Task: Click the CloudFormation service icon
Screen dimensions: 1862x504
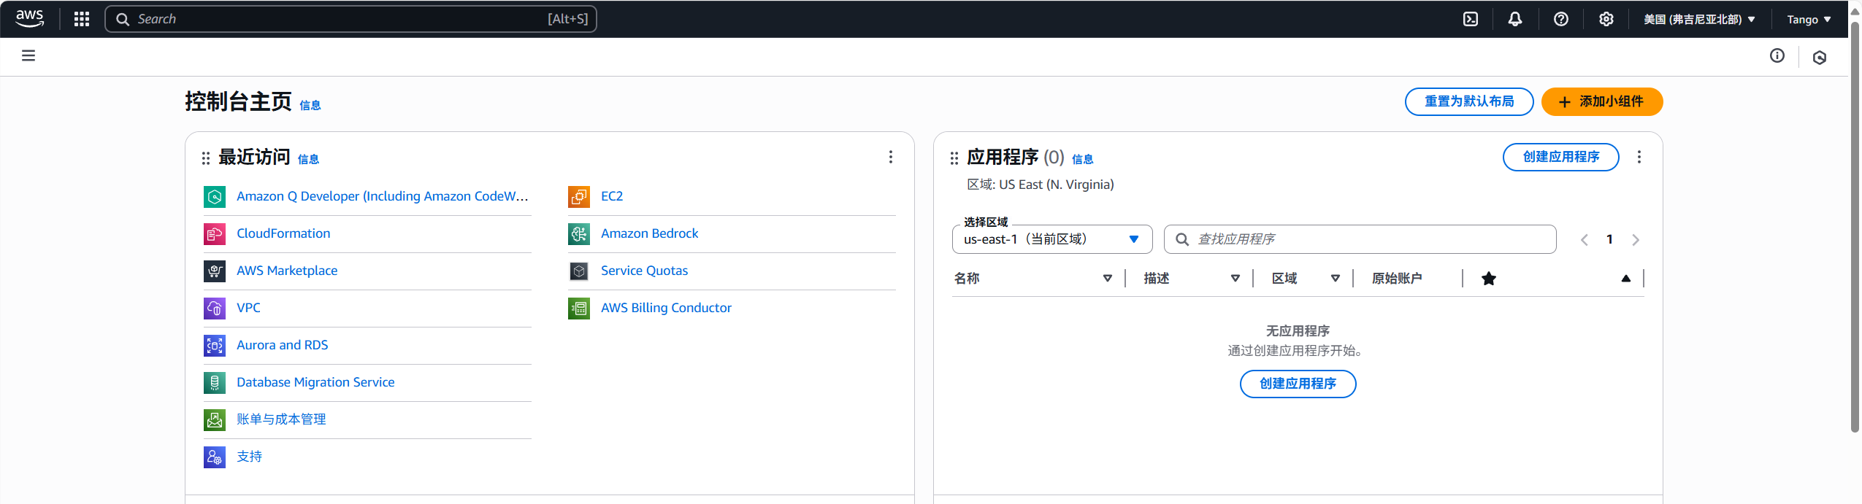Action: [215, 234]
